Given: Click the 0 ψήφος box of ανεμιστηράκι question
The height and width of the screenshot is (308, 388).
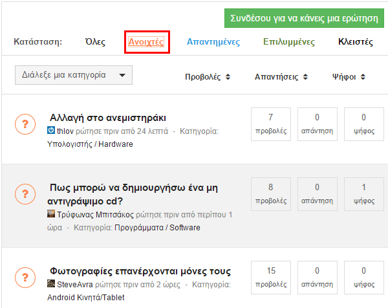Looking at the screenshot, I should point(363,124).
